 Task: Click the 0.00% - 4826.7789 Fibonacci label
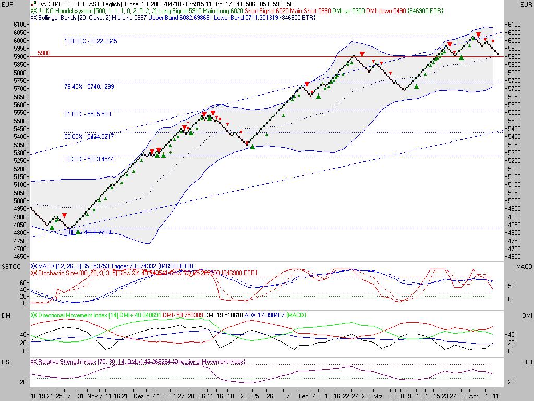(88, 232)
